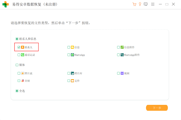Click the 通话记录 call log phone icon
This screenshot has width=181, height=120.
23,55
